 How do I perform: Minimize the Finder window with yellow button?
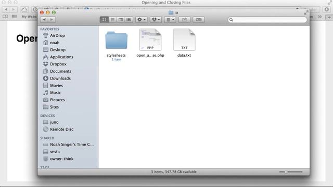[x=48, y=12]
